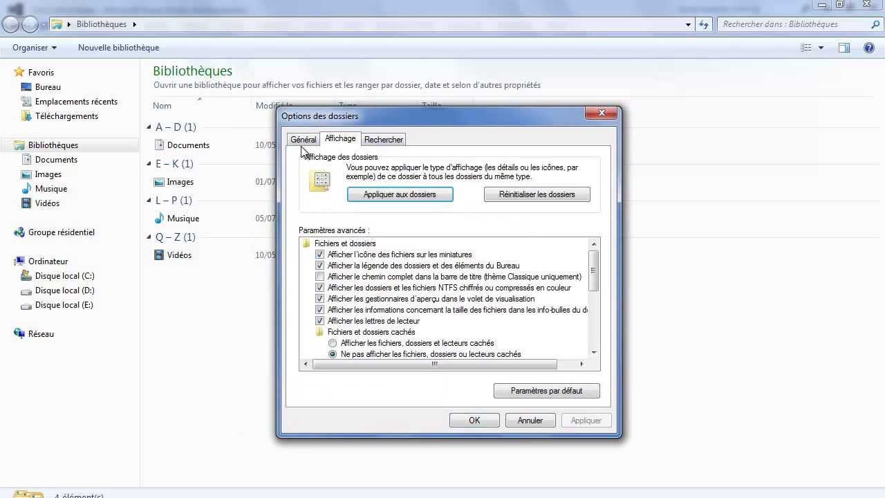
Task: Click Appliquer aux dossiers button
Action: (400, 194)
